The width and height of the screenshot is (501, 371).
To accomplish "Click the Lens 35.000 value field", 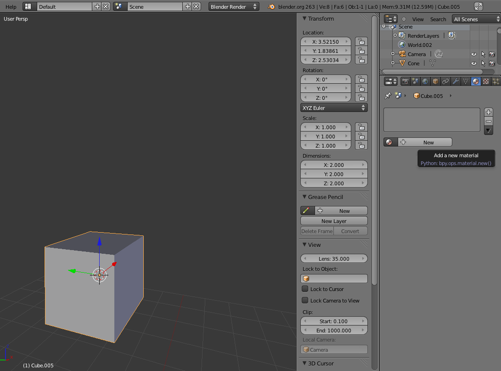I will click(334, 259).
